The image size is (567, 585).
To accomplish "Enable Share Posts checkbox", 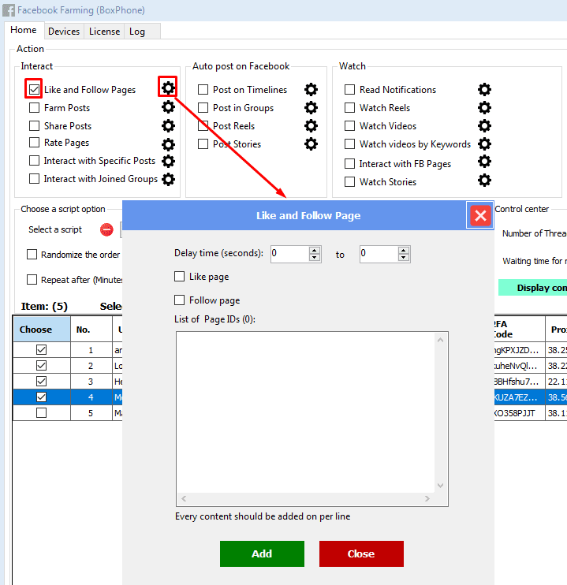I will click(x=34, y=125).
